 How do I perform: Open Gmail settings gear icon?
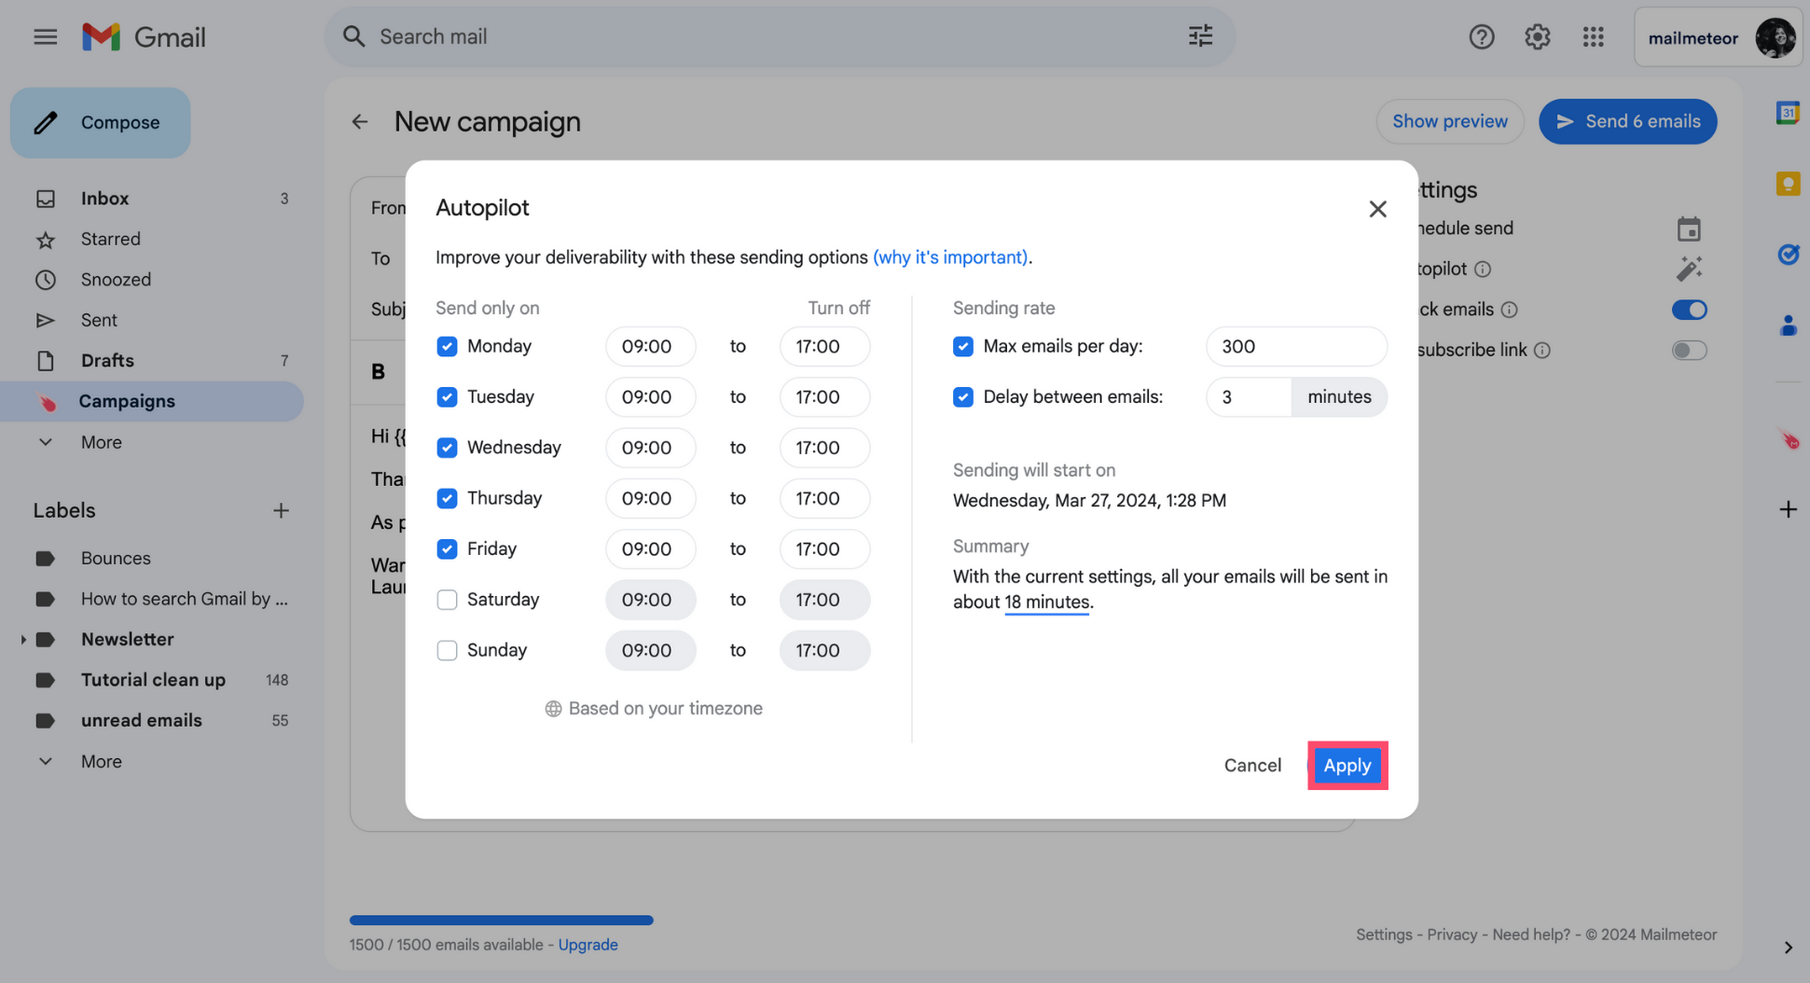(x=1537, y=37)
